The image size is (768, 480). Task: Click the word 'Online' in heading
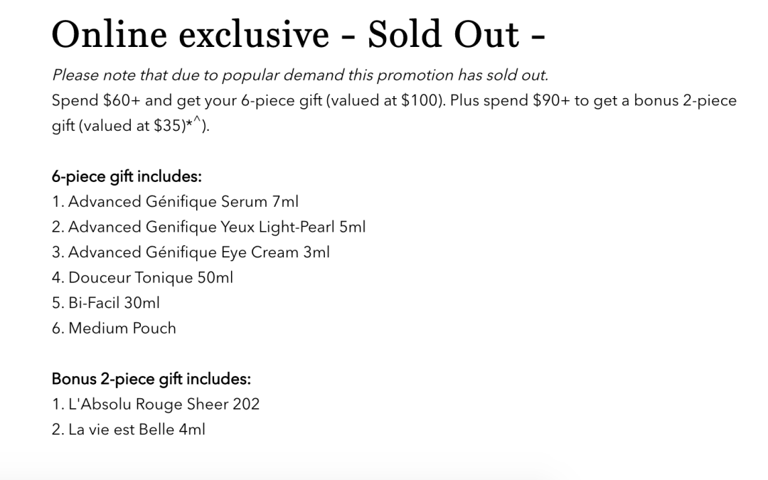110,34
